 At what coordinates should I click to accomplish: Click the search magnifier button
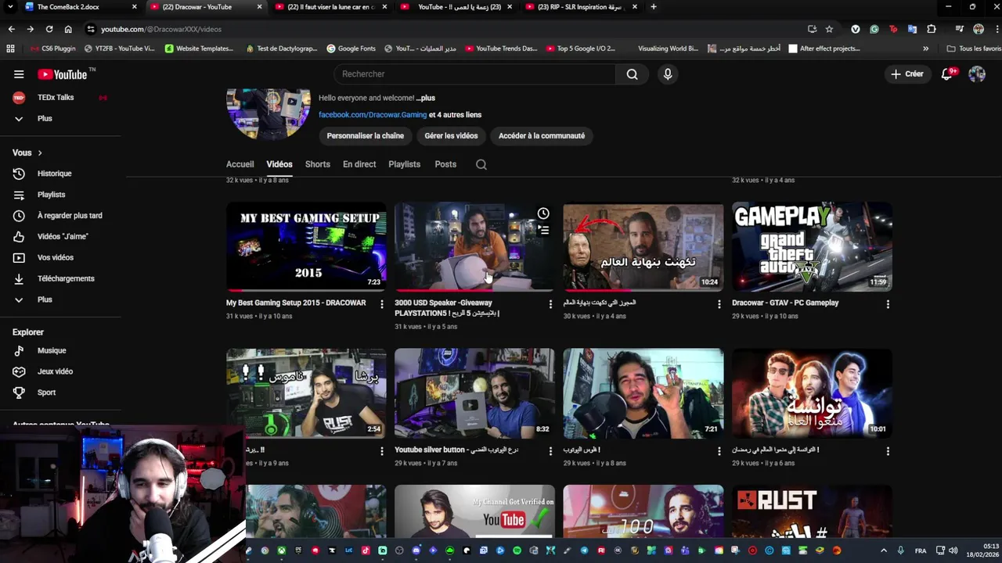pyautogui.click(x=632, y=74)
